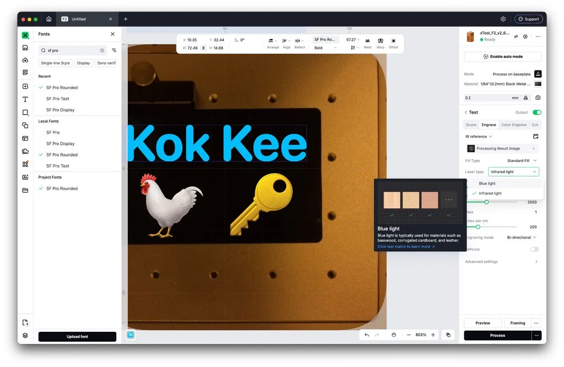
Task: Toggle the Defocus switch
Action: point(534,249)
